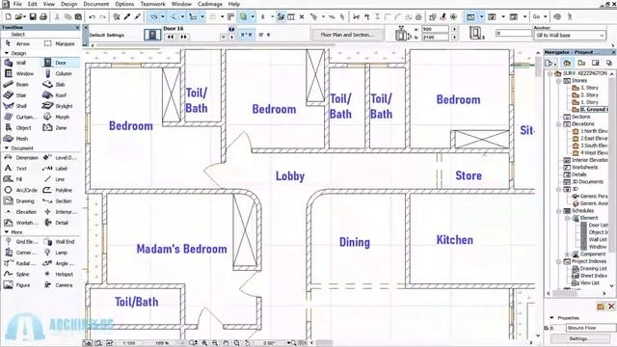Pick the Beam tool
617x347 pixels.
coord(17,84)
